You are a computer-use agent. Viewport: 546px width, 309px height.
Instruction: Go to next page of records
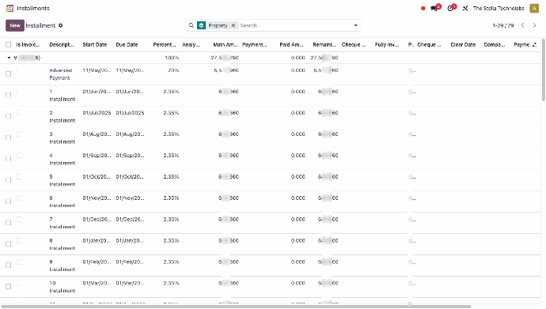(534, 25)
